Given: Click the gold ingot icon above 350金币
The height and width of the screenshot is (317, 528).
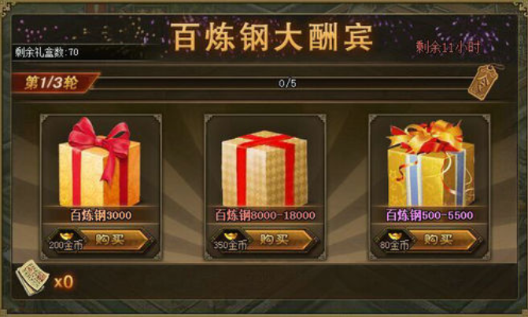Looking at the screenshot, I should 231,236.
